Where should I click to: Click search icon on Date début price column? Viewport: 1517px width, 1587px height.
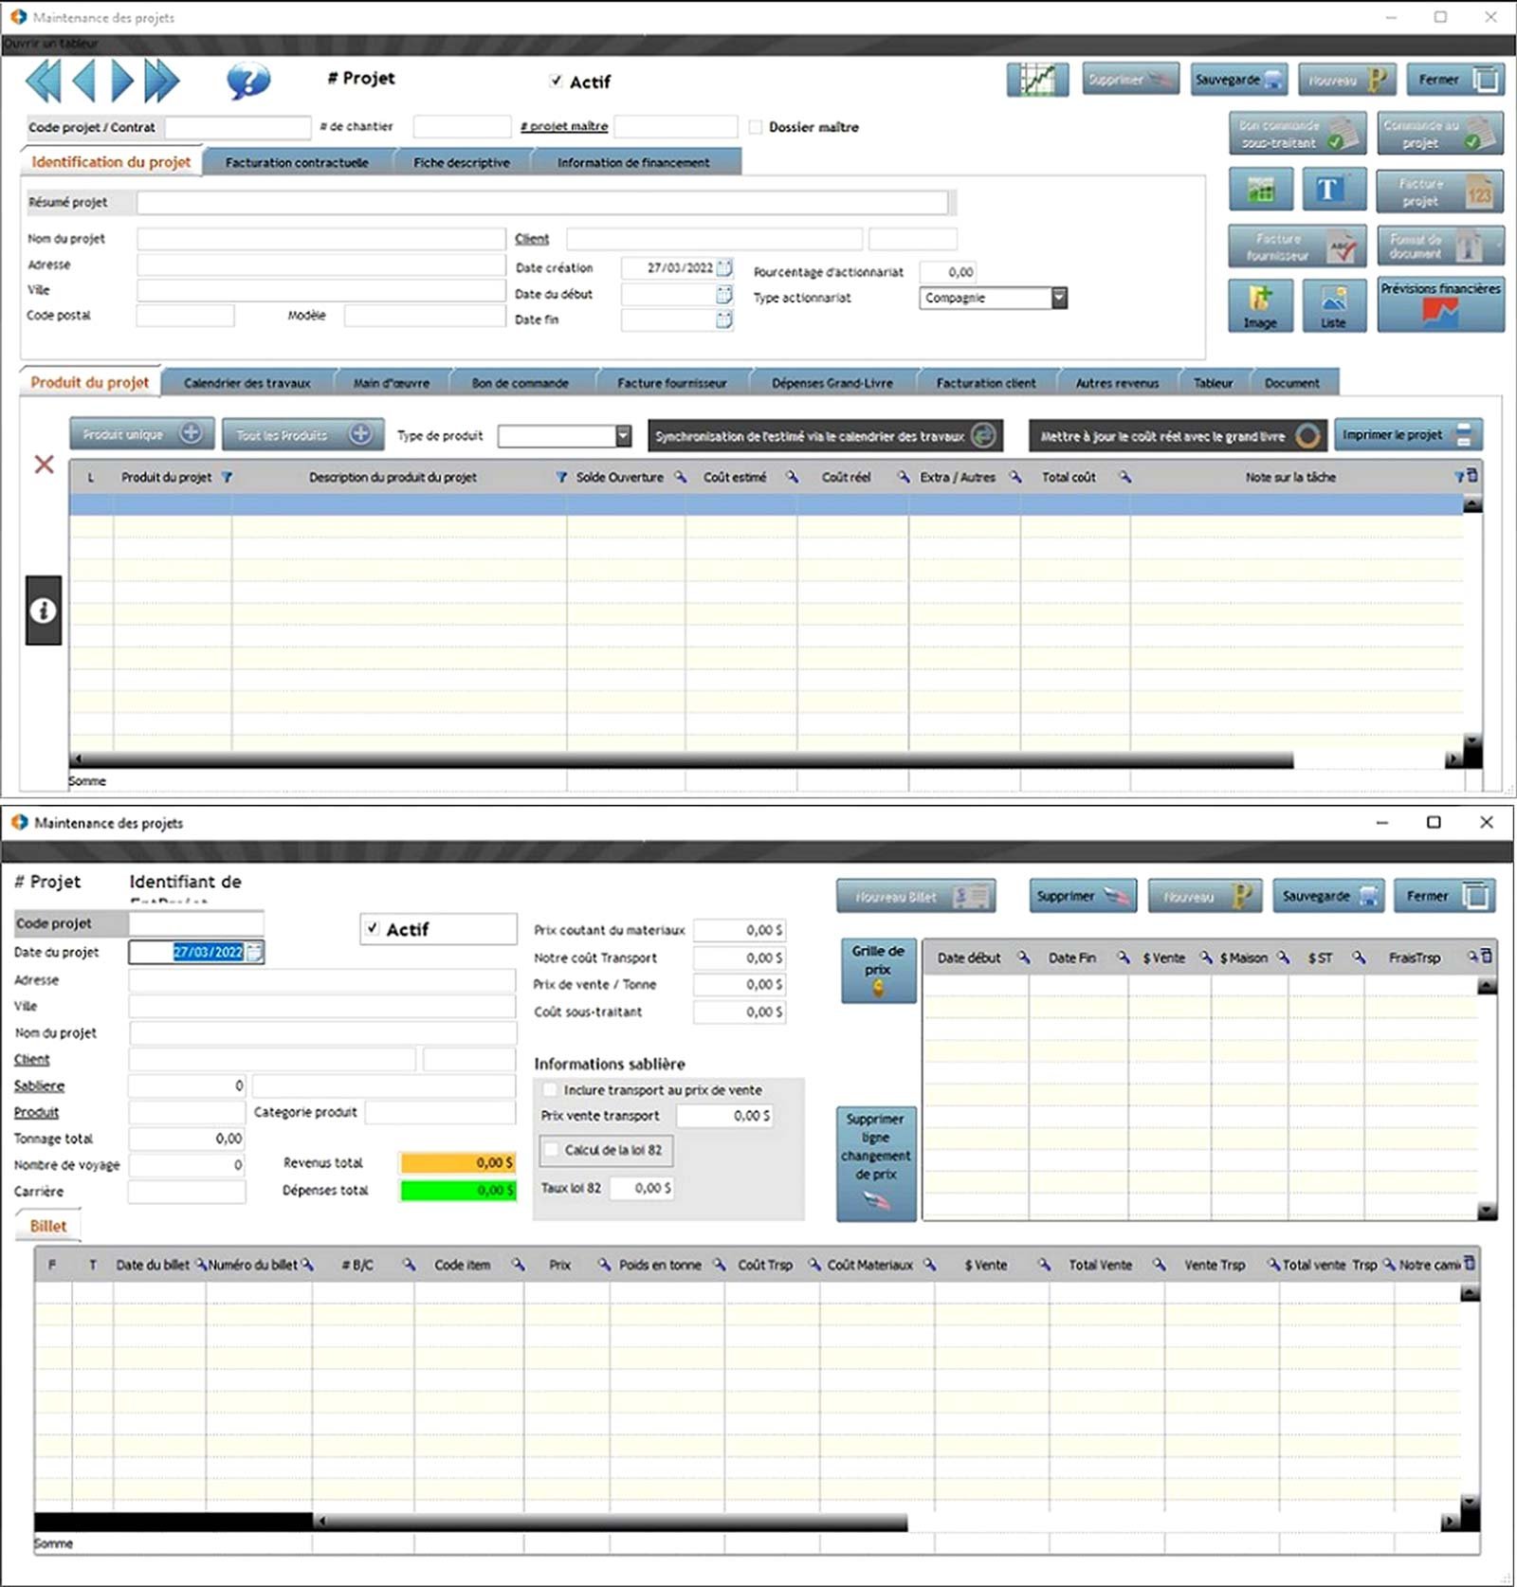click(x=1023, y=958)
